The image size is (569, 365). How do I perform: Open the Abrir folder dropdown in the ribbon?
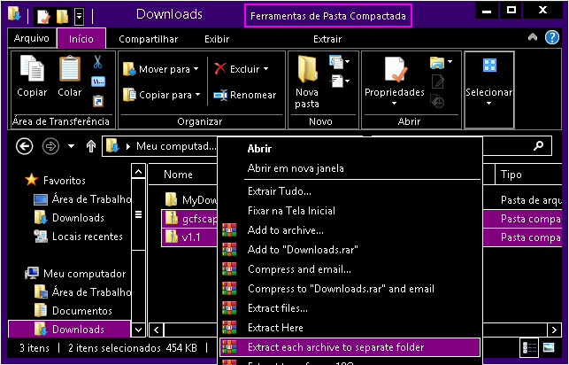(x=441, y=63)
